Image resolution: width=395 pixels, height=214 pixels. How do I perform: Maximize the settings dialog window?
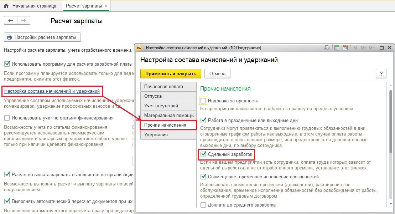(381, 48)
